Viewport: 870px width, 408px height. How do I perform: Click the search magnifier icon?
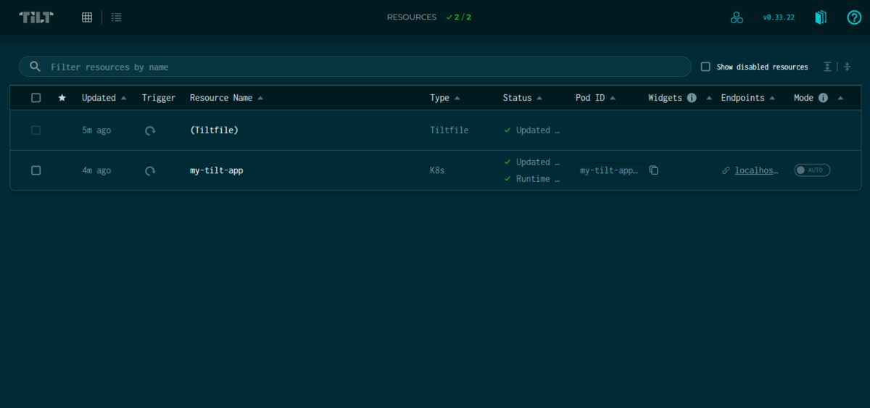[35, 67]
